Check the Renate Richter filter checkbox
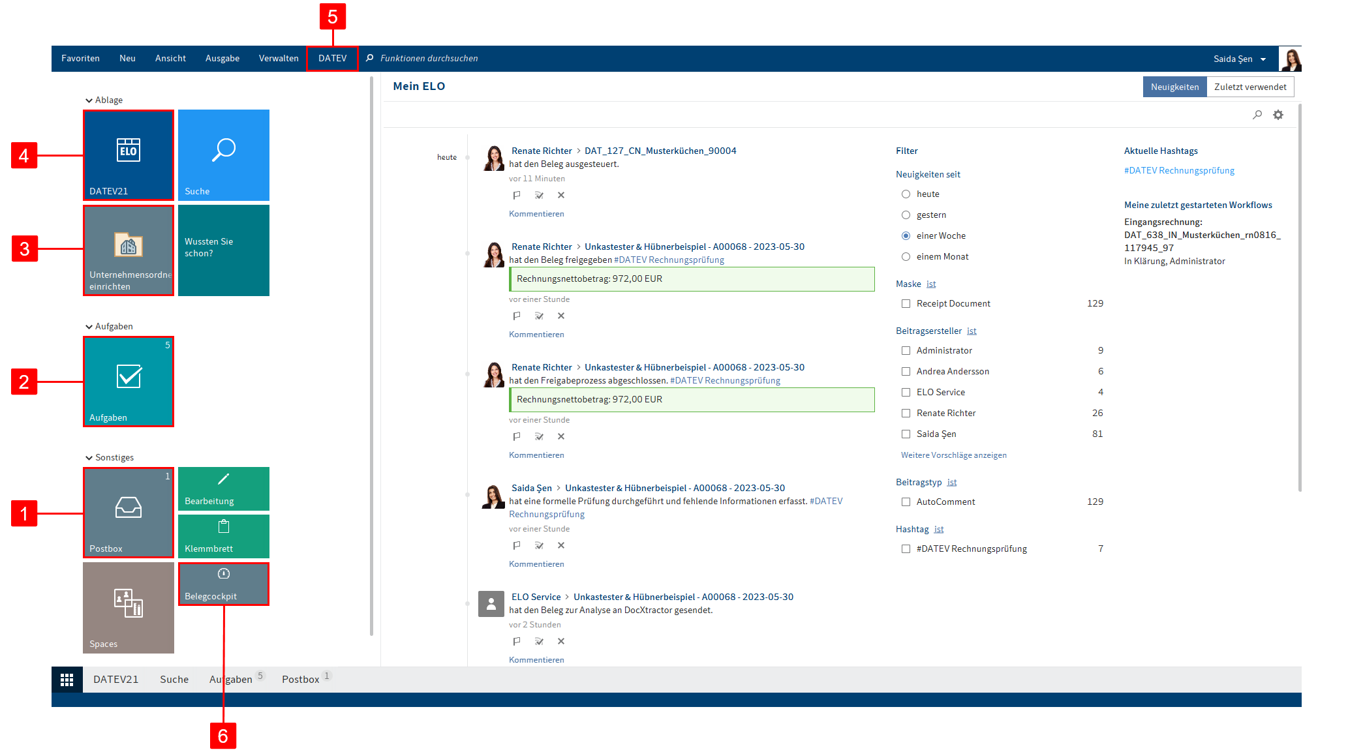The height and width of the screenshot is (752, 1348). click(906, 413)
